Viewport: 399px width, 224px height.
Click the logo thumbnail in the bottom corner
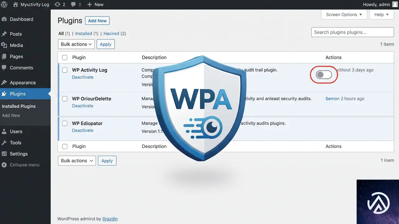[x=378, y=202]
